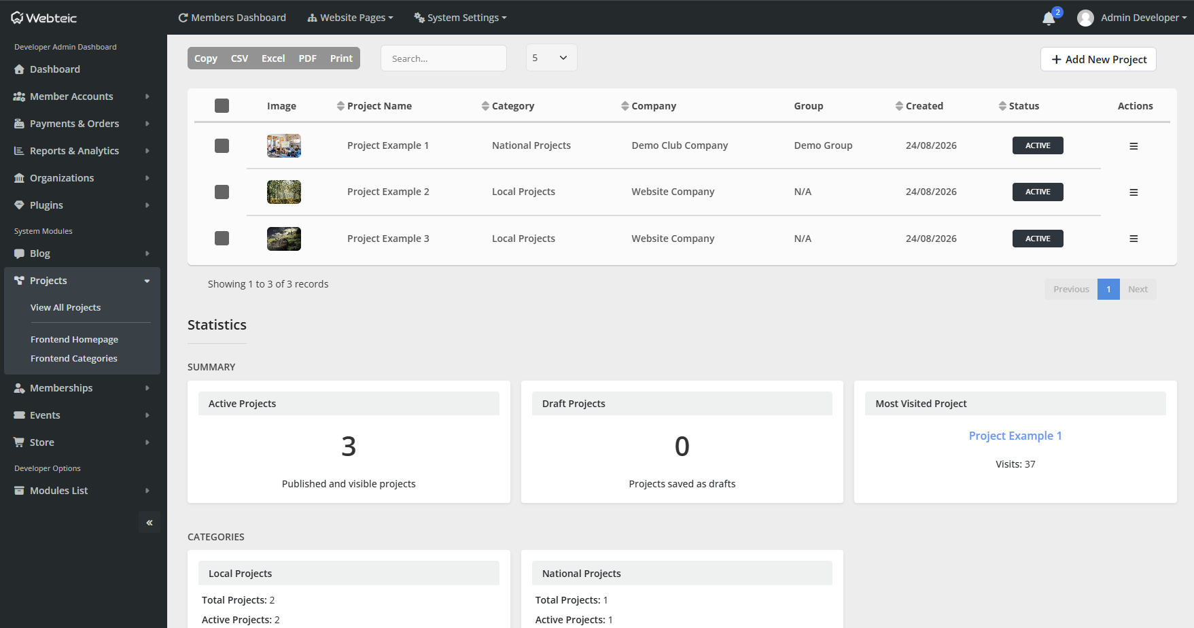The width and height of the screenshot is (1194, 628).
Task: Open the rows-per-page dropdown showing 5
Action: (x=551, y=58)
